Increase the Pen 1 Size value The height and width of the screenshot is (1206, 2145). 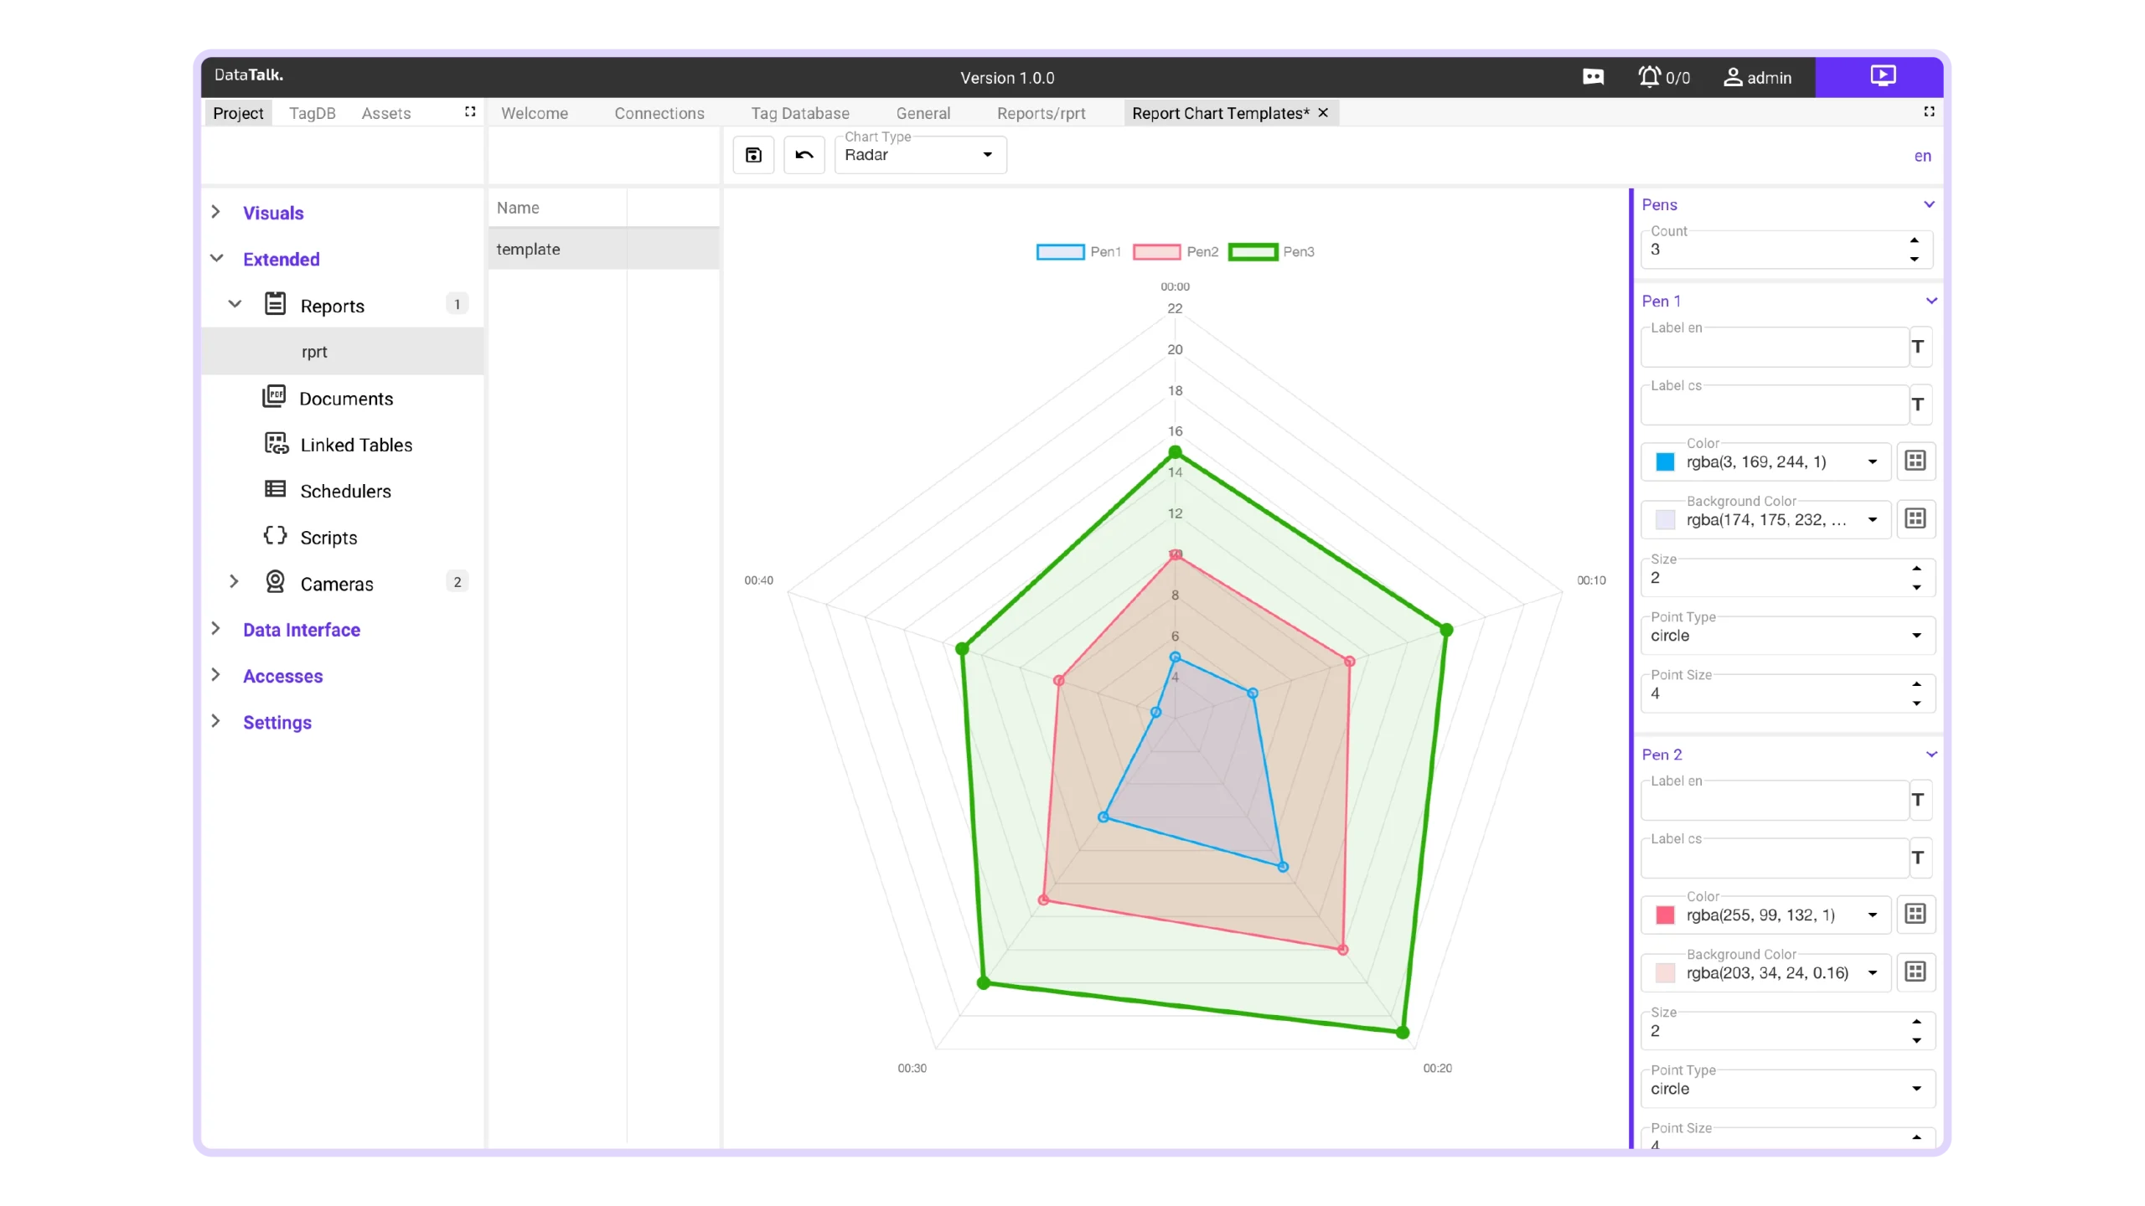(1916, 569)
